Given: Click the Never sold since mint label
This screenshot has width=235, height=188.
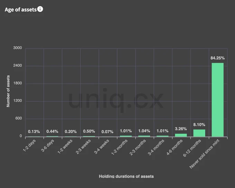Looking at the screenshot, I should (205, 154).
